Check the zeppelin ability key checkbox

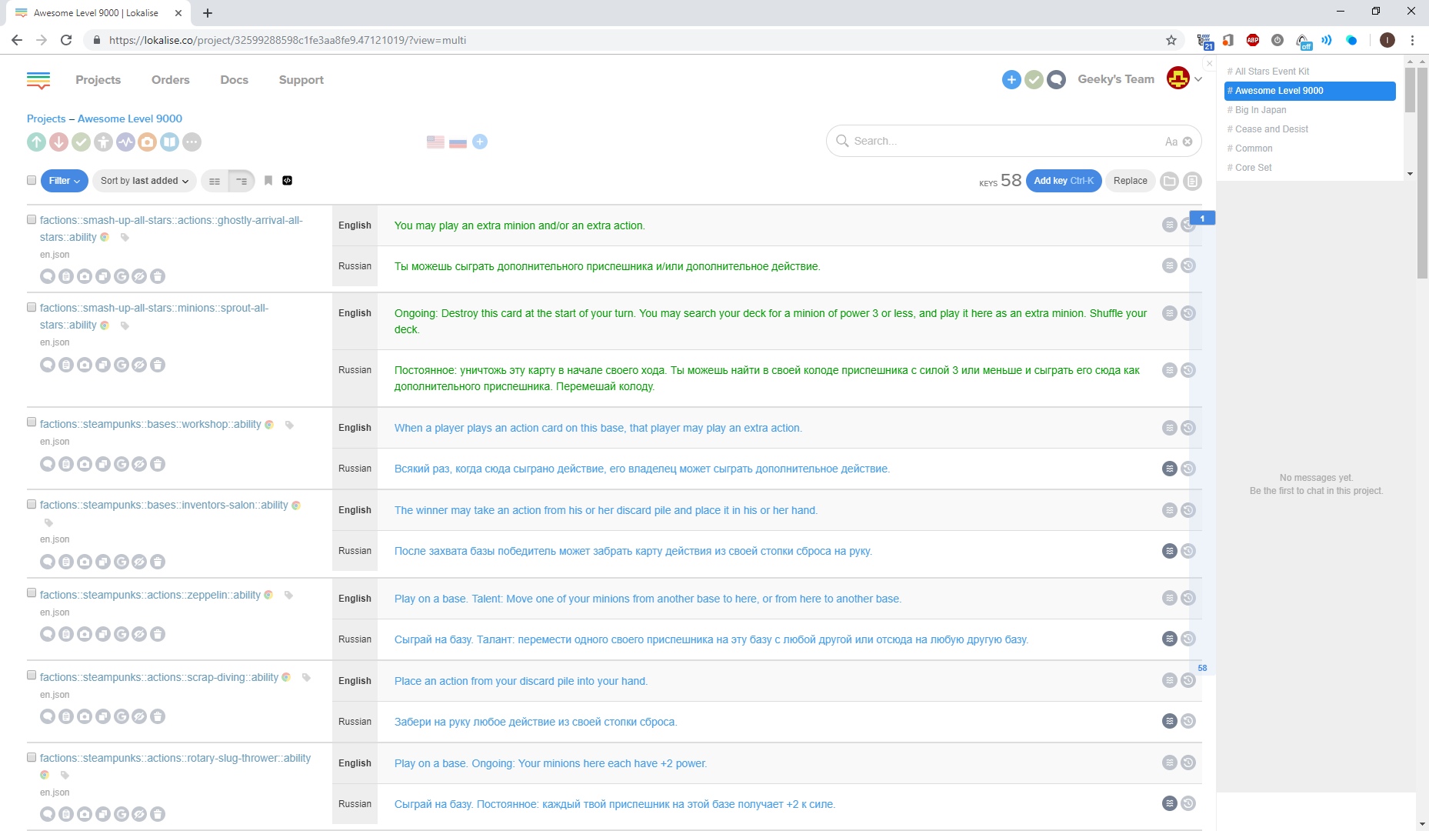pos(32,592)
